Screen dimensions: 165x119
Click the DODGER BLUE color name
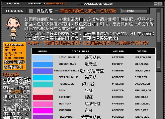click(67, 64)
